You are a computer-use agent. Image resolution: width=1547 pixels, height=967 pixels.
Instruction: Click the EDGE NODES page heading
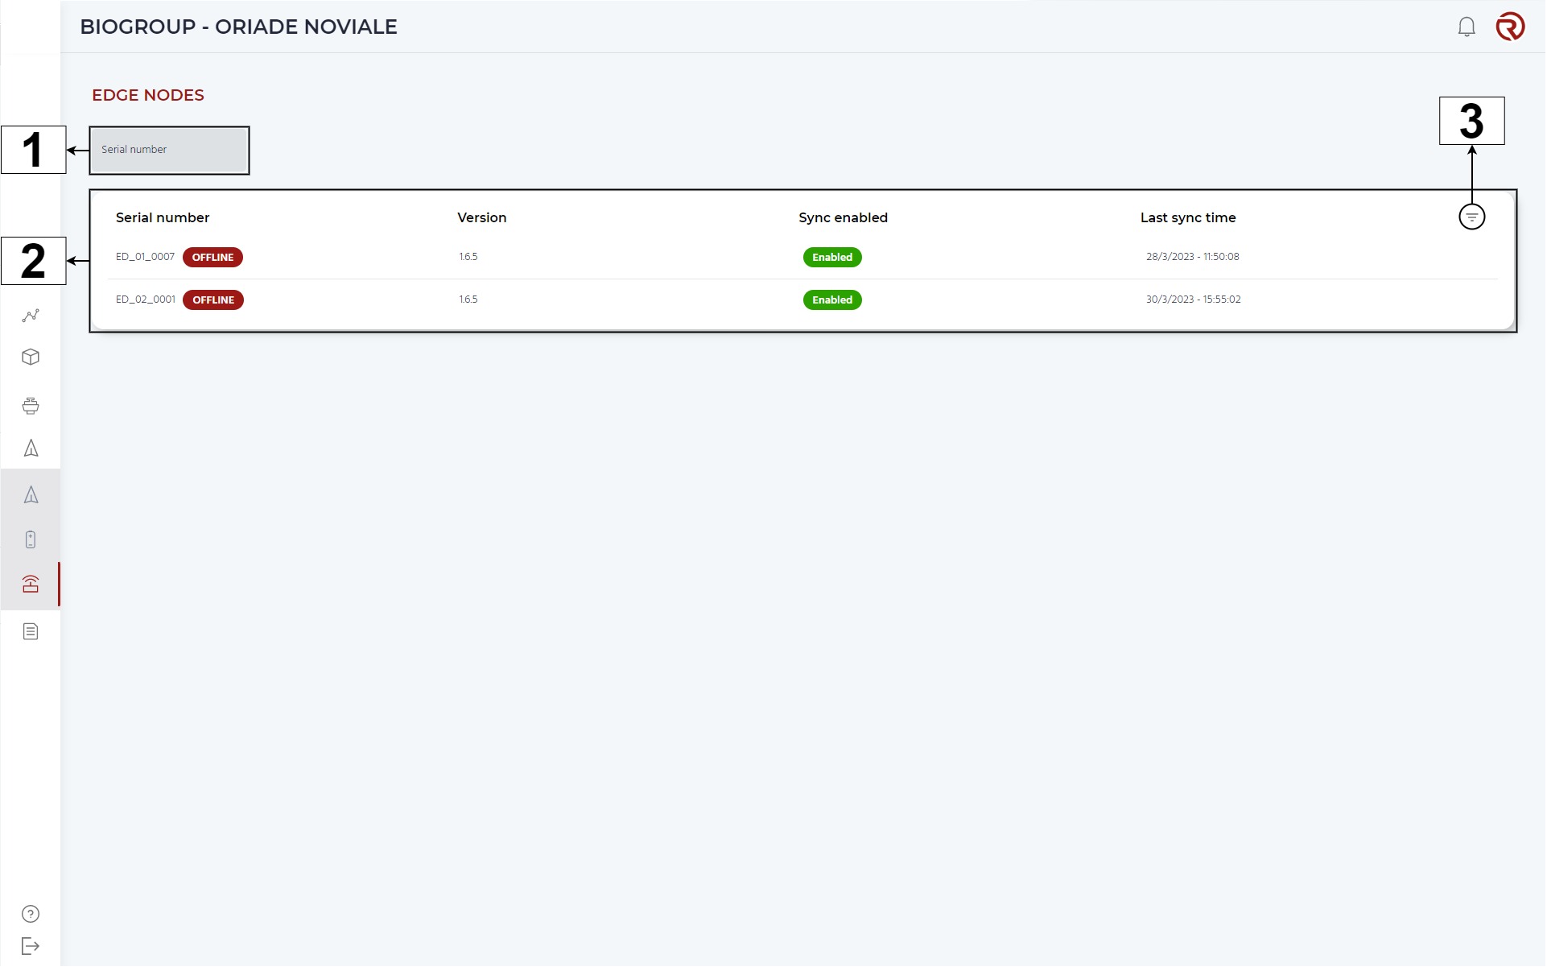click(x=148, y=95)
